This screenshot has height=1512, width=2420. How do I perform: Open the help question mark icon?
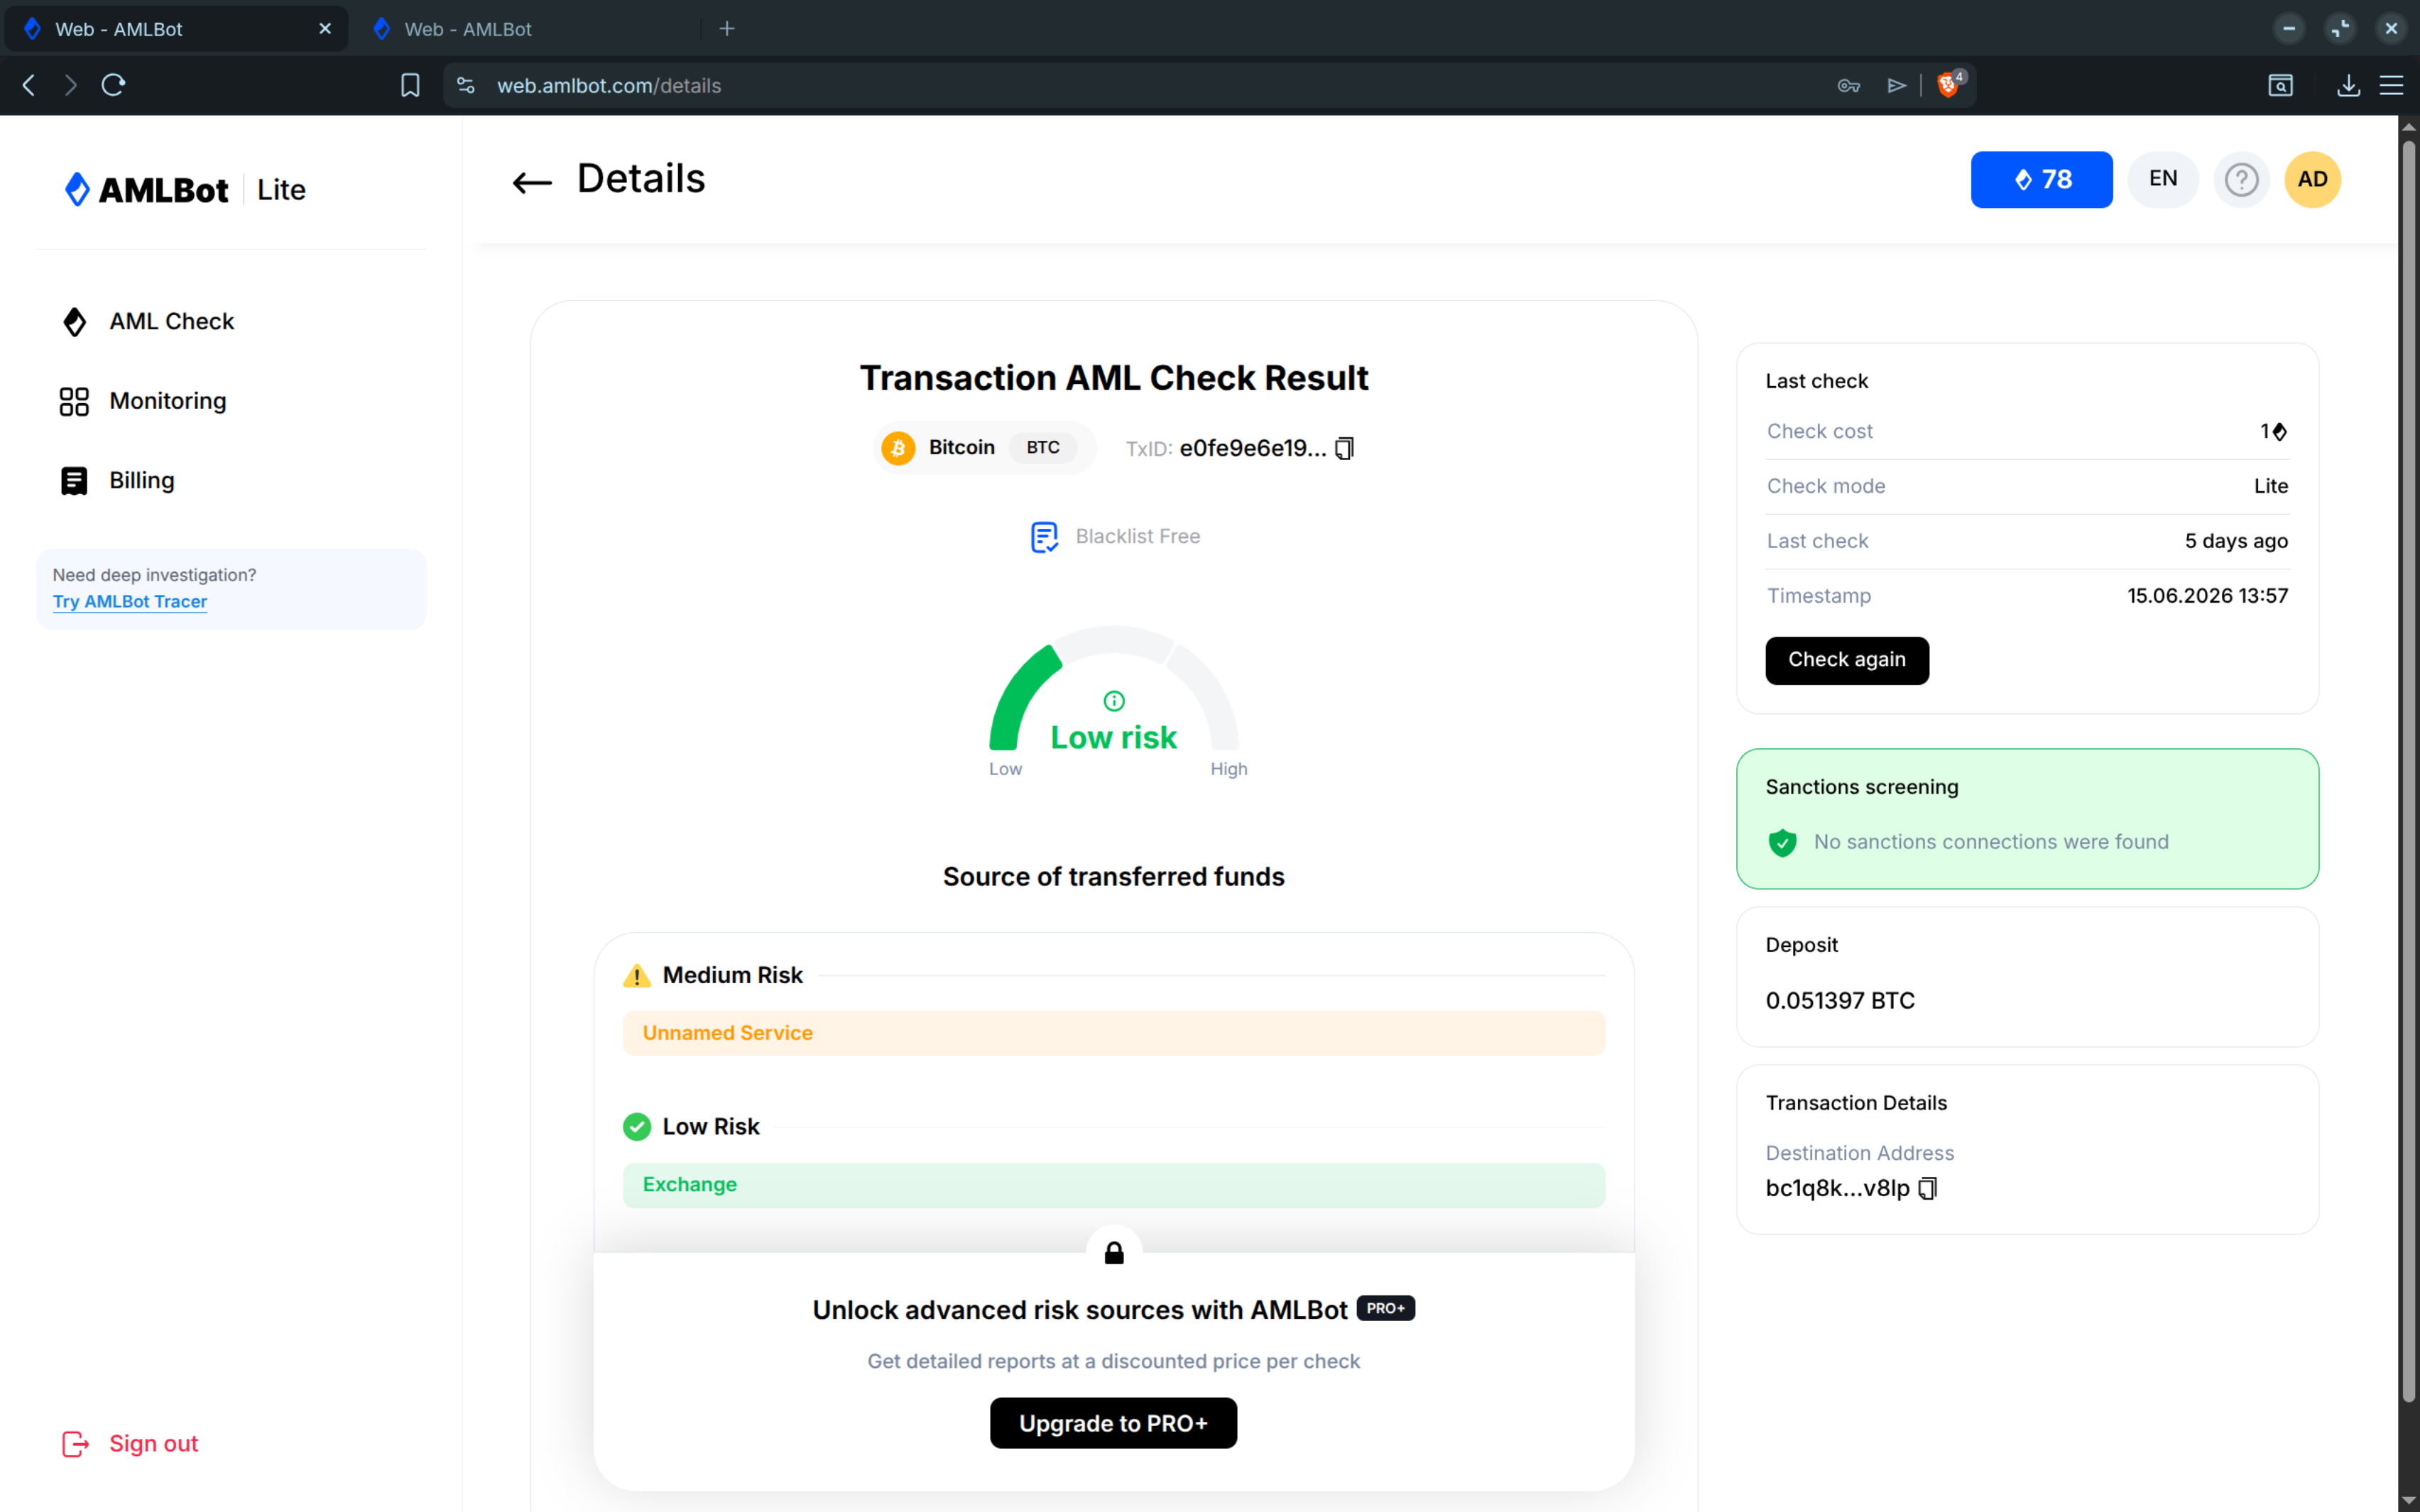click(2241, 180)
